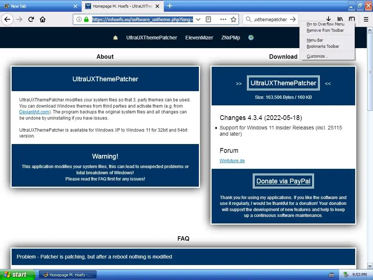Open the Windows start button
This screenshot has width=373, height=280.
(17, 275)
